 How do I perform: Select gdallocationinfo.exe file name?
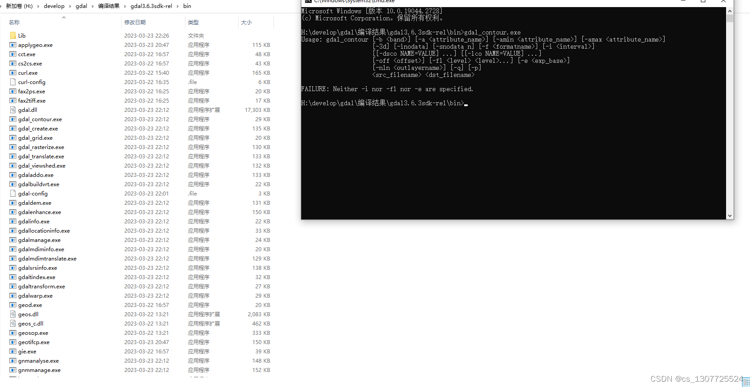pos(44,231)
